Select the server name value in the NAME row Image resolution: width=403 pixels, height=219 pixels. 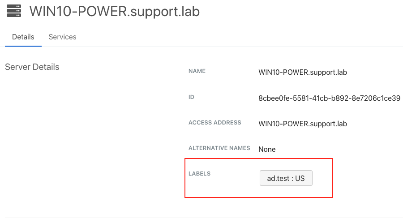[x=303, y=72]
